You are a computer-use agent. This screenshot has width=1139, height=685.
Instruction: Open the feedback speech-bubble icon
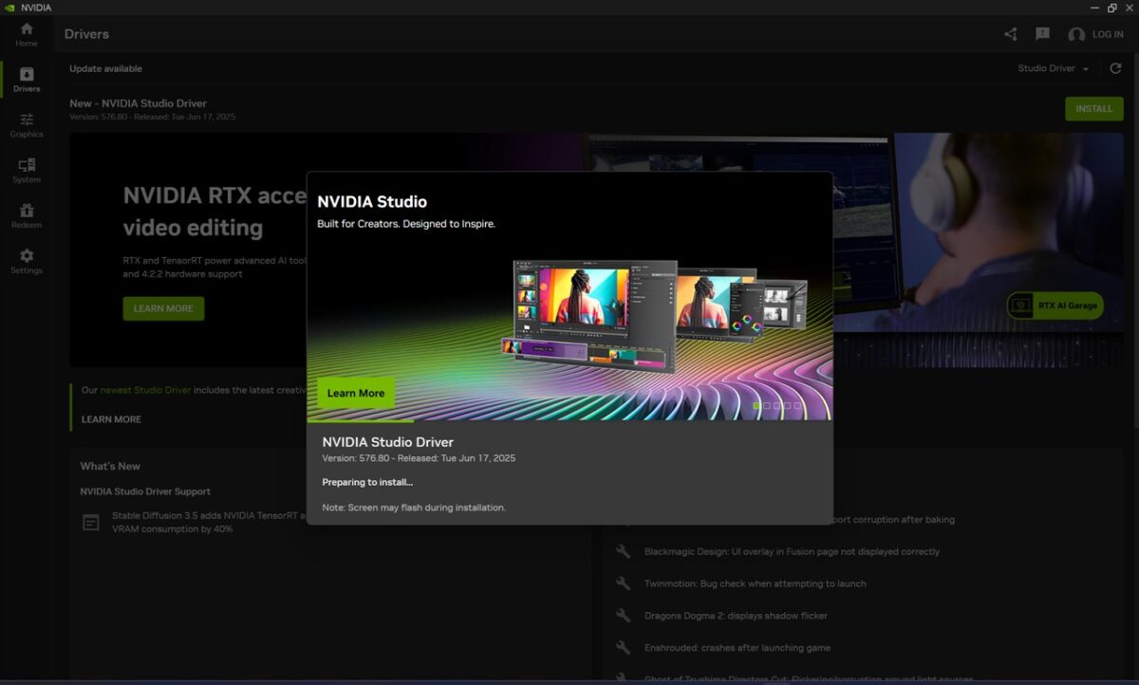point(1042,34)
